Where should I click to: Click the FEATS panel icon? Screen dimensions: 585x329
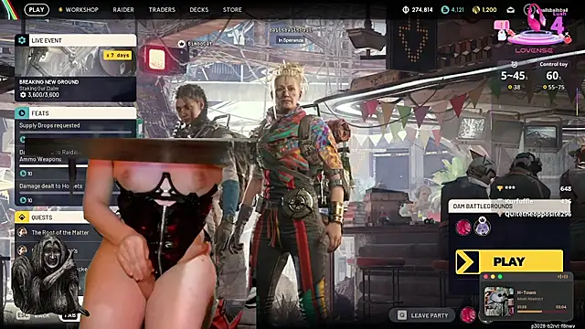pyautogui.click(x=22, y=113)
